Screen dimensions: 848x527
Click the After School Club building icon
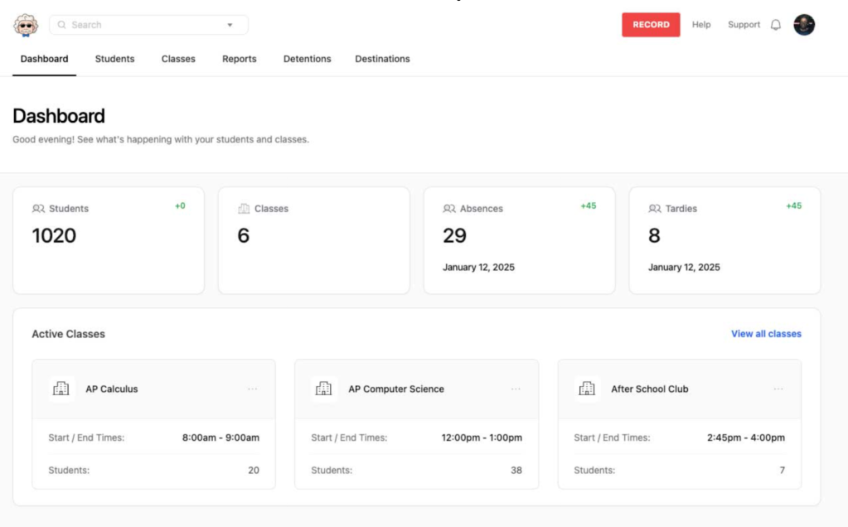coord(587,389)
